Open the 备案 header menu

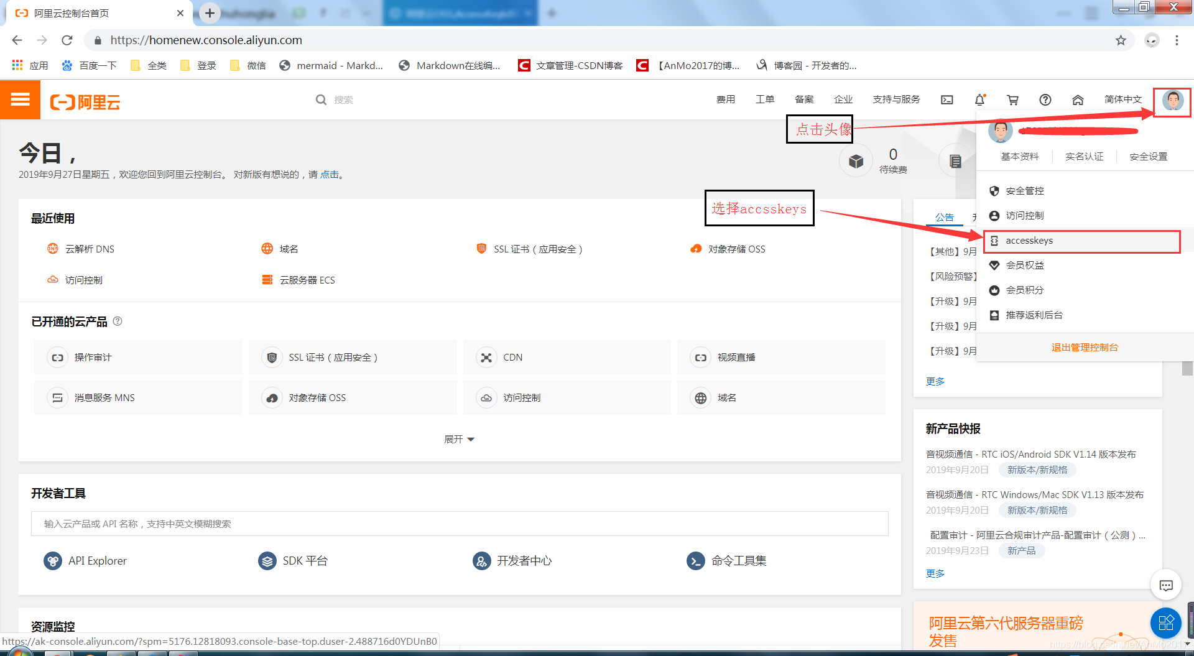804,99
